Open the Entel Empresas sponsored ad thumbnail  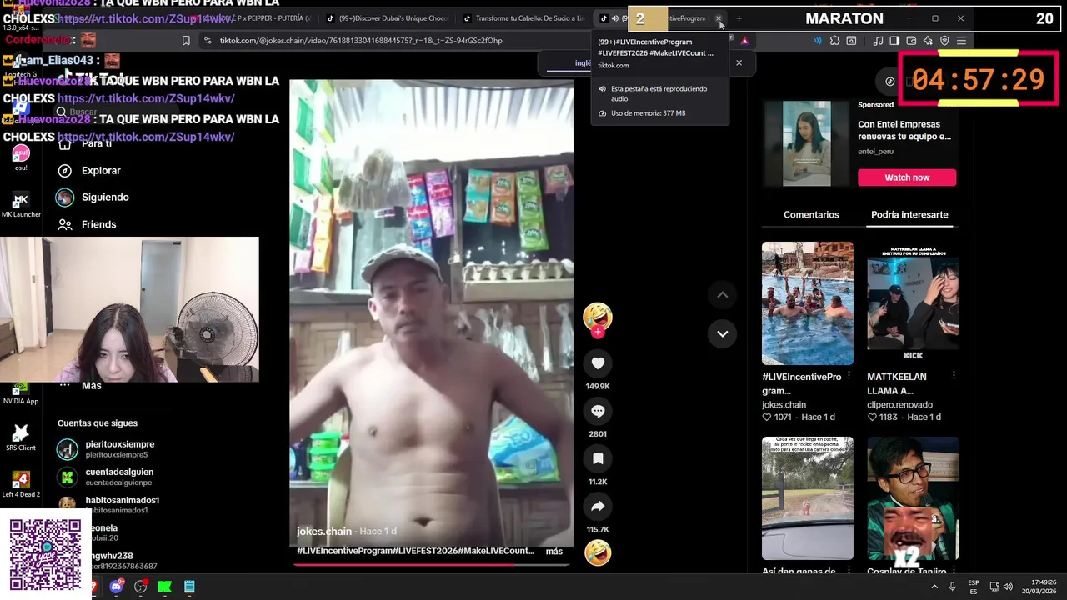(806, 143)
